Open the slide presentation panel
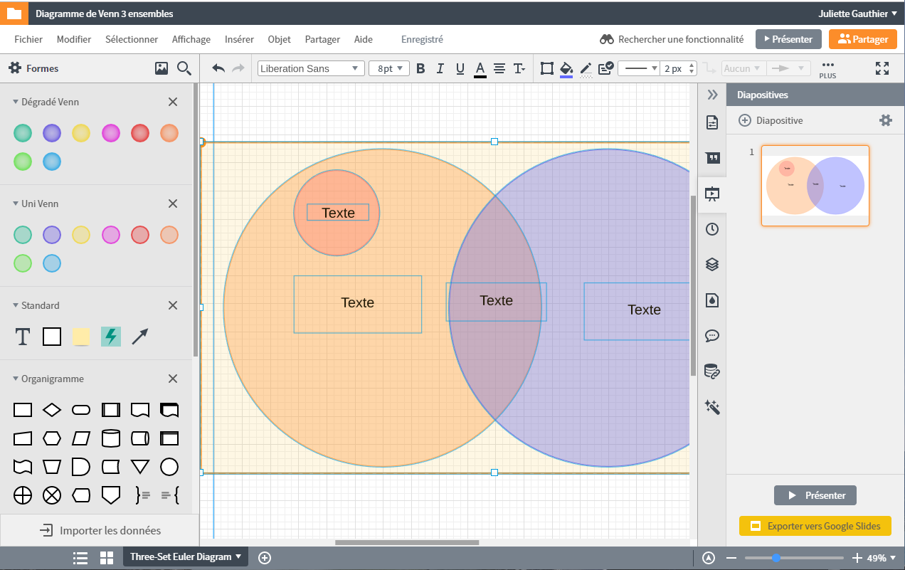 (x=712, y=193)
